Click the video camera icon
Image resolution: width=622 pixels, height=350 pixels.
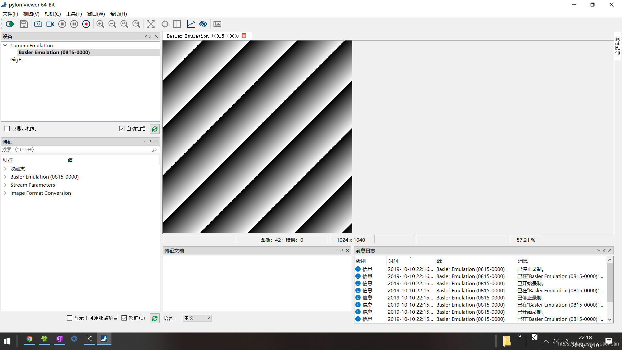coord(50,24)
